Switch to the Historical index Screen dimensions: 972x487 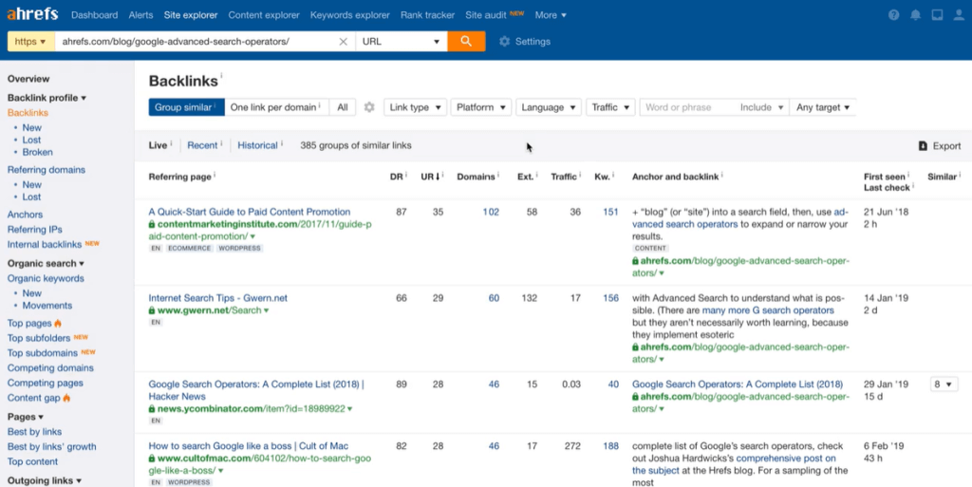tap(257, 145)
